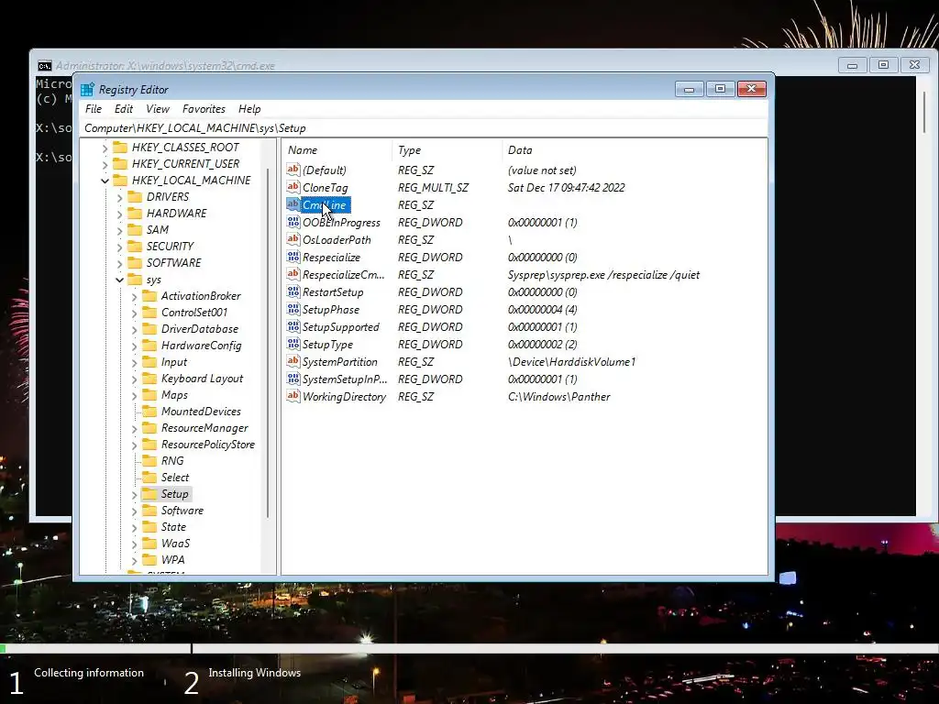Click the DRIVERS folder icon
This screenshot has height=704, width=939.
(x=136, y=196)
